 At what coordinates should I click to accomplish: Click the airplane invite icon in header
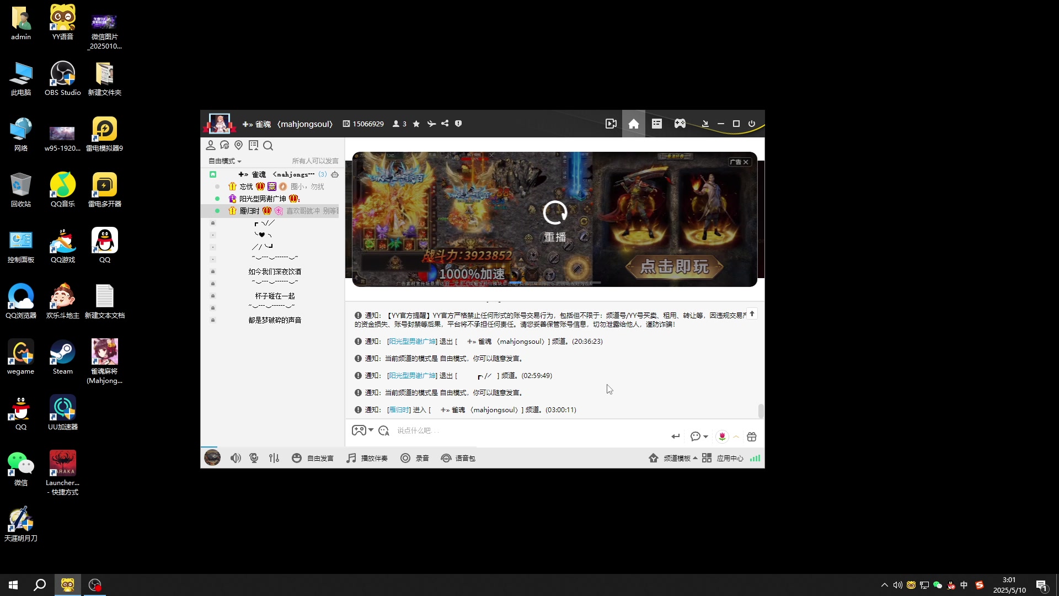tap(431, 124)
